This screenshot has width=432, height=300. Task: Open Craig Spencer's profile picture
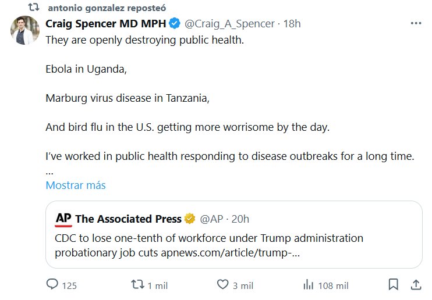tap(25, 30)
